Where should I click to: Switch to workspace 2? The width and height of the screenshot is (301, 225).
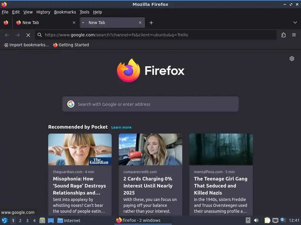20,221
